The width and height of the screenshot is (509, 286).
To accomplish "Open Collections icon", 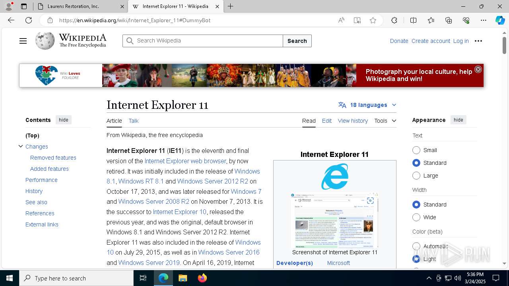I will click(x=449, y=20).
